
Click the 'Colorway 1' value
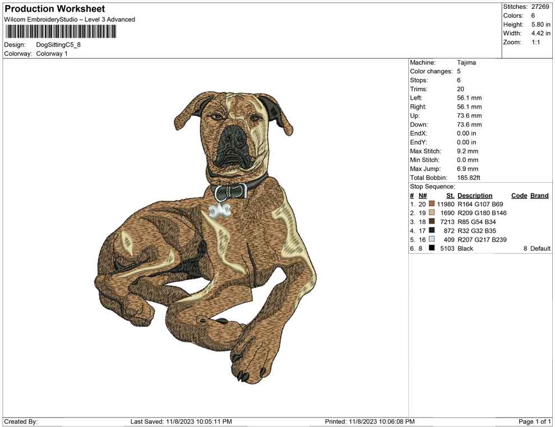pos(52,54)
